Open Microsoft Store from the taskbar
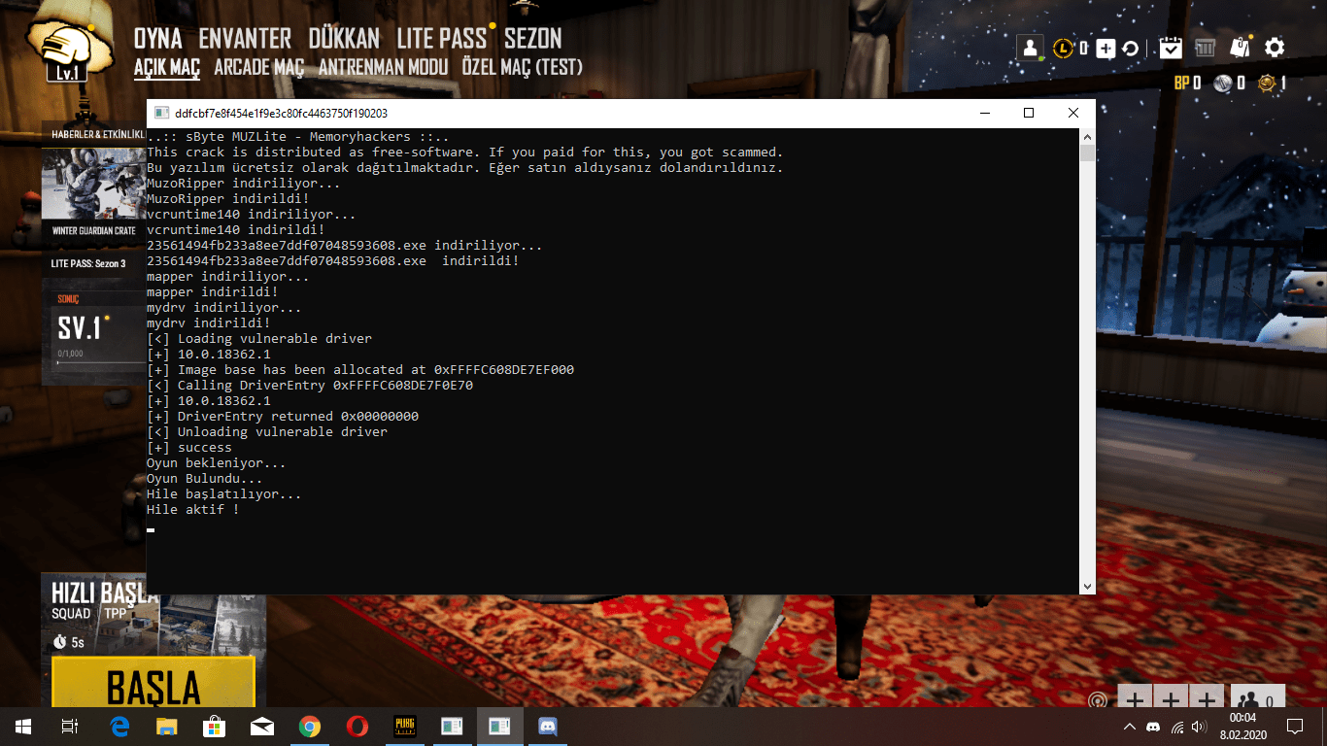This screenshot has width=1327, height=746. [215, 726]
